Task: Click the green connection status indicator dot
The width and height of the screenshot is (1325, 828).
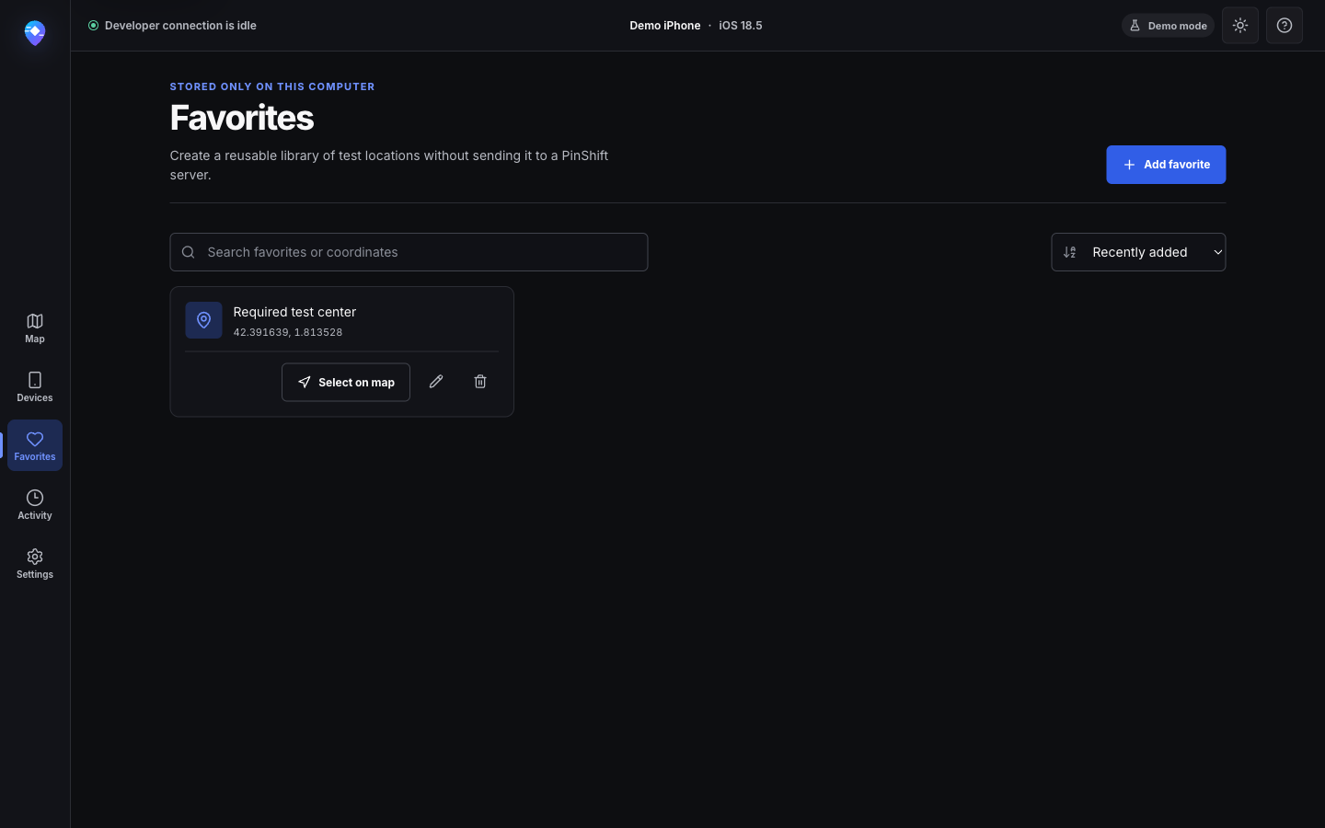Action: coord(93,26)
